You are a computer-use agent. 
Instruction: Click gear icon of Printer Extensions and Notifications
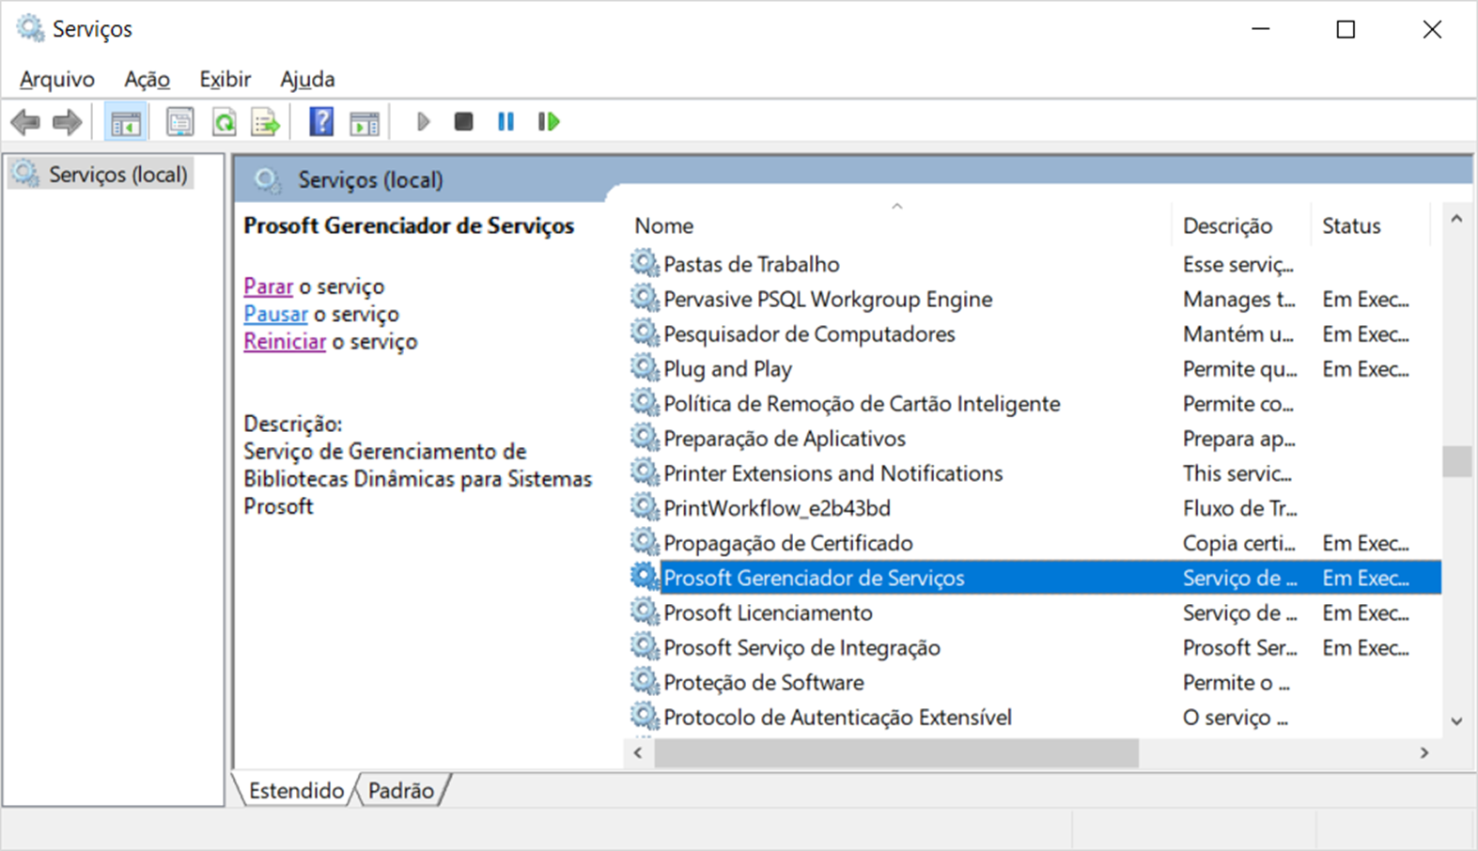(645, 472)
